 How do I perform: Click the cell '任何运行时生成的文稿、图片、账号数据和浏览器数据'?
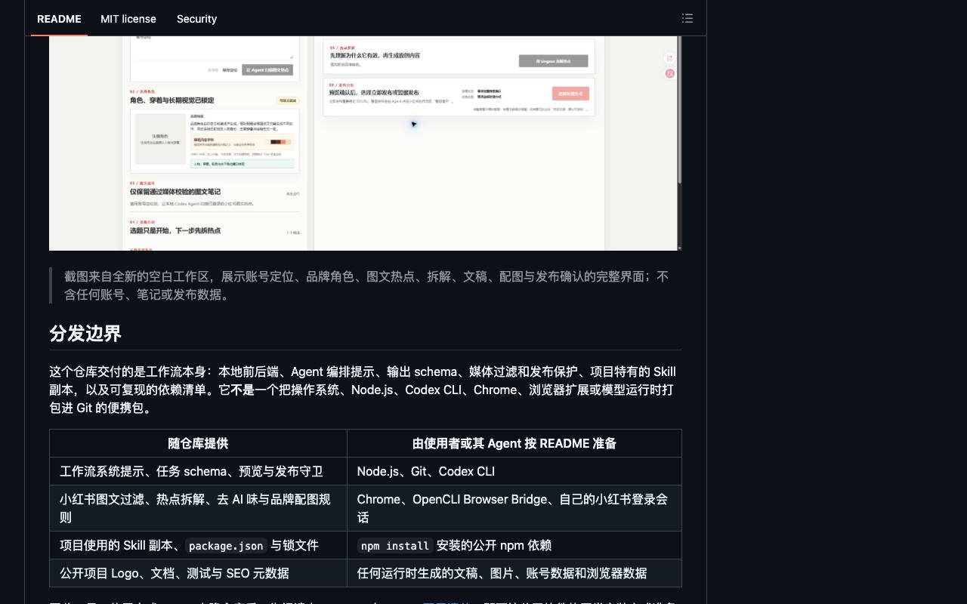click(514, 573)
